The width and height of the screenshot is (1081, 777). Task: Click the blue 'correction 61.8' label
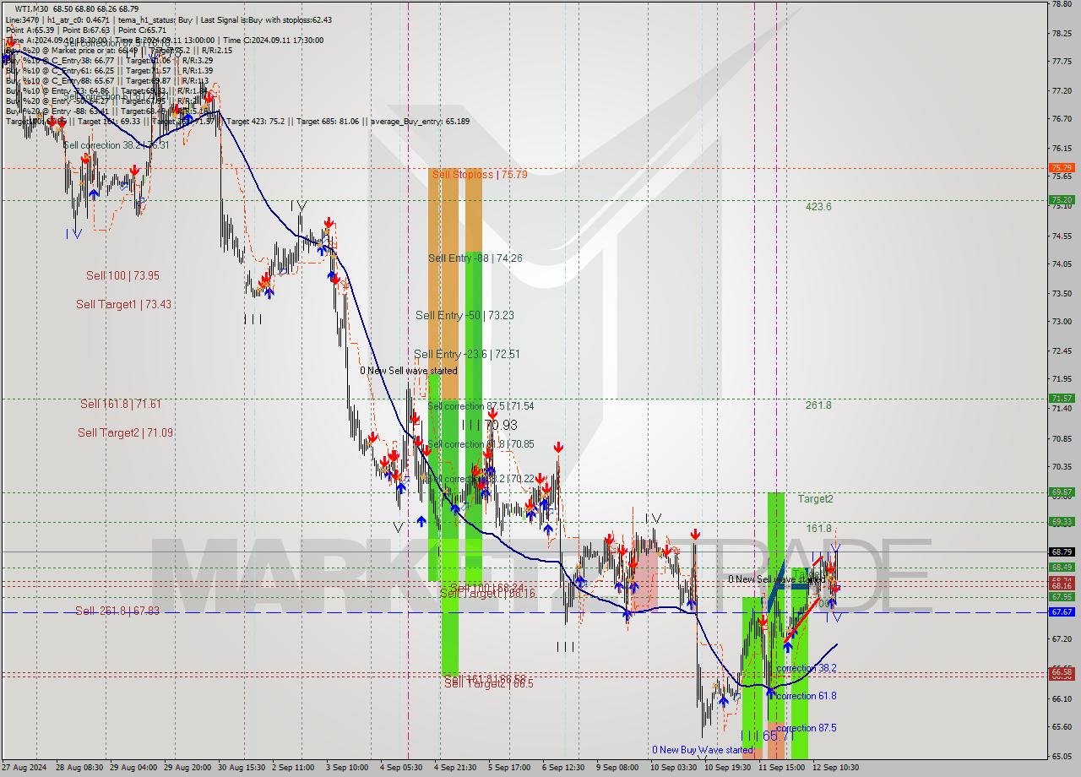pyautogui.click(x=807, y=696)
